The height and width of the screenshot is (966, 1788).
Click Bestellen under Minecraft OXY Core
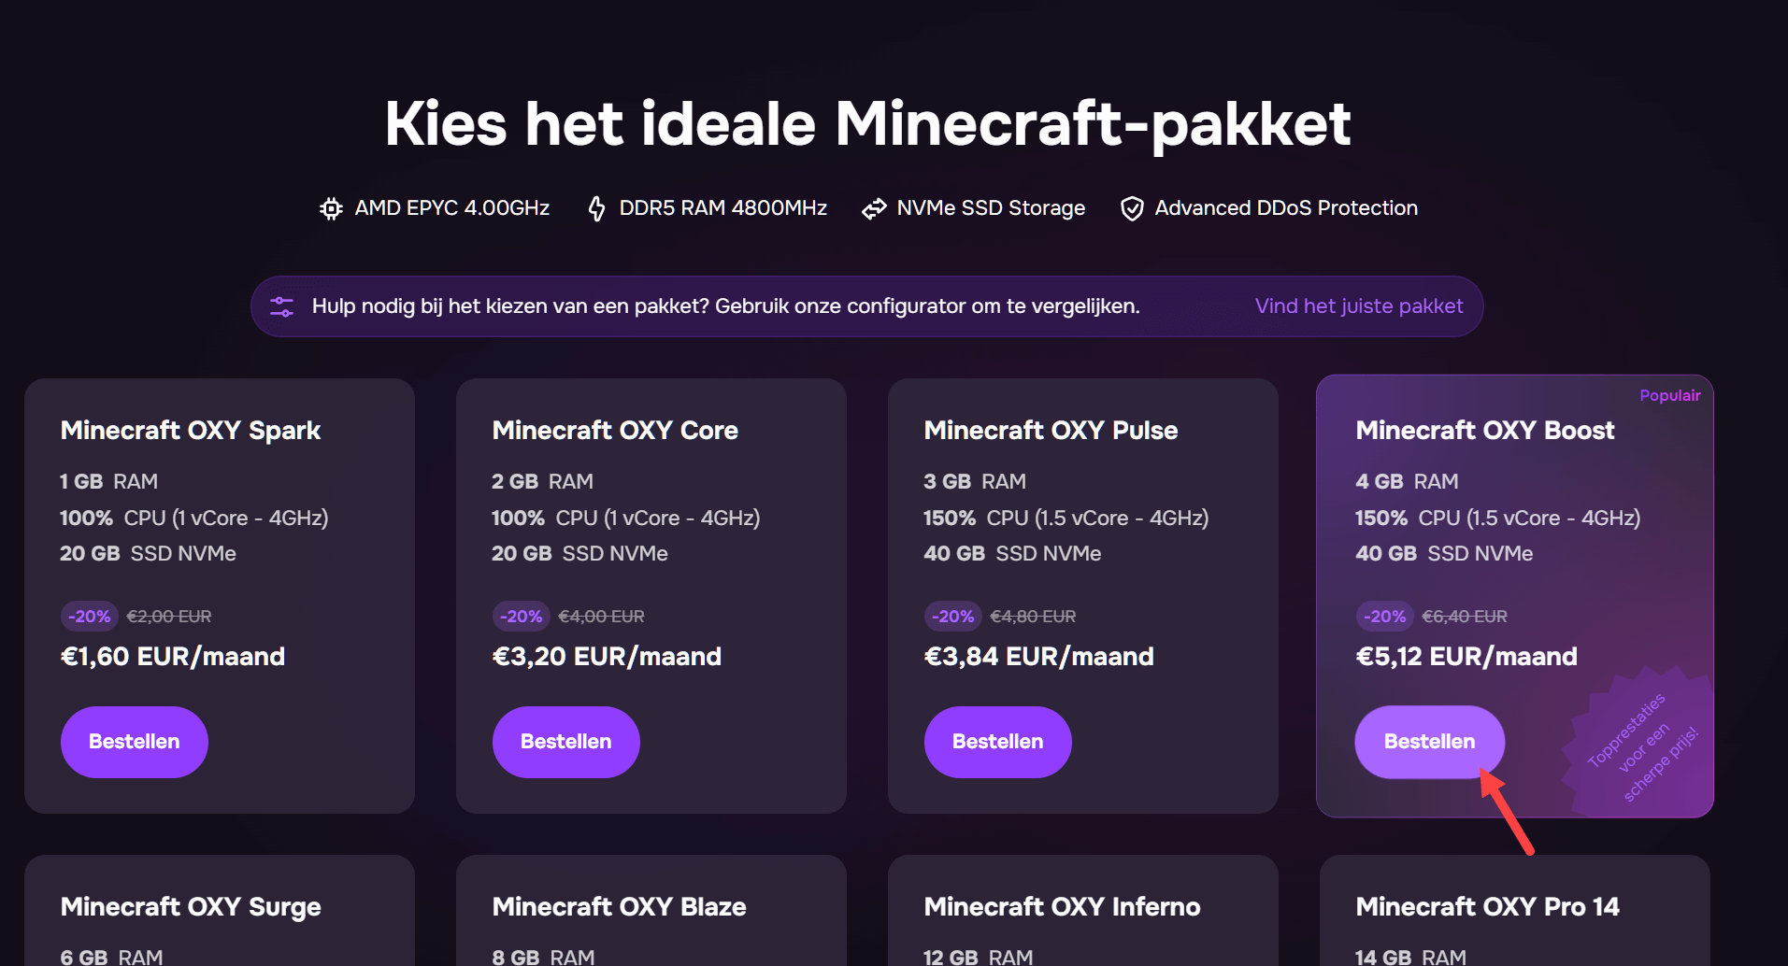(565, 741)
